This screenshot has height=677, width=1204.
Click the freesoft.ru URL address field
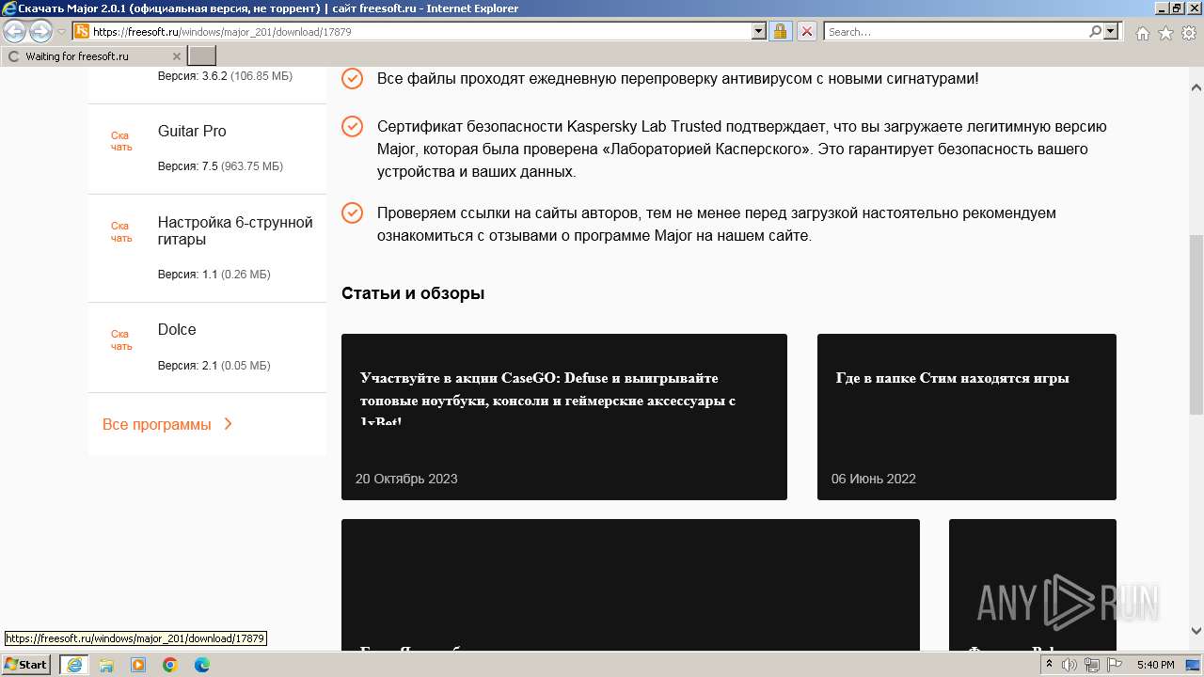(420, 31)
